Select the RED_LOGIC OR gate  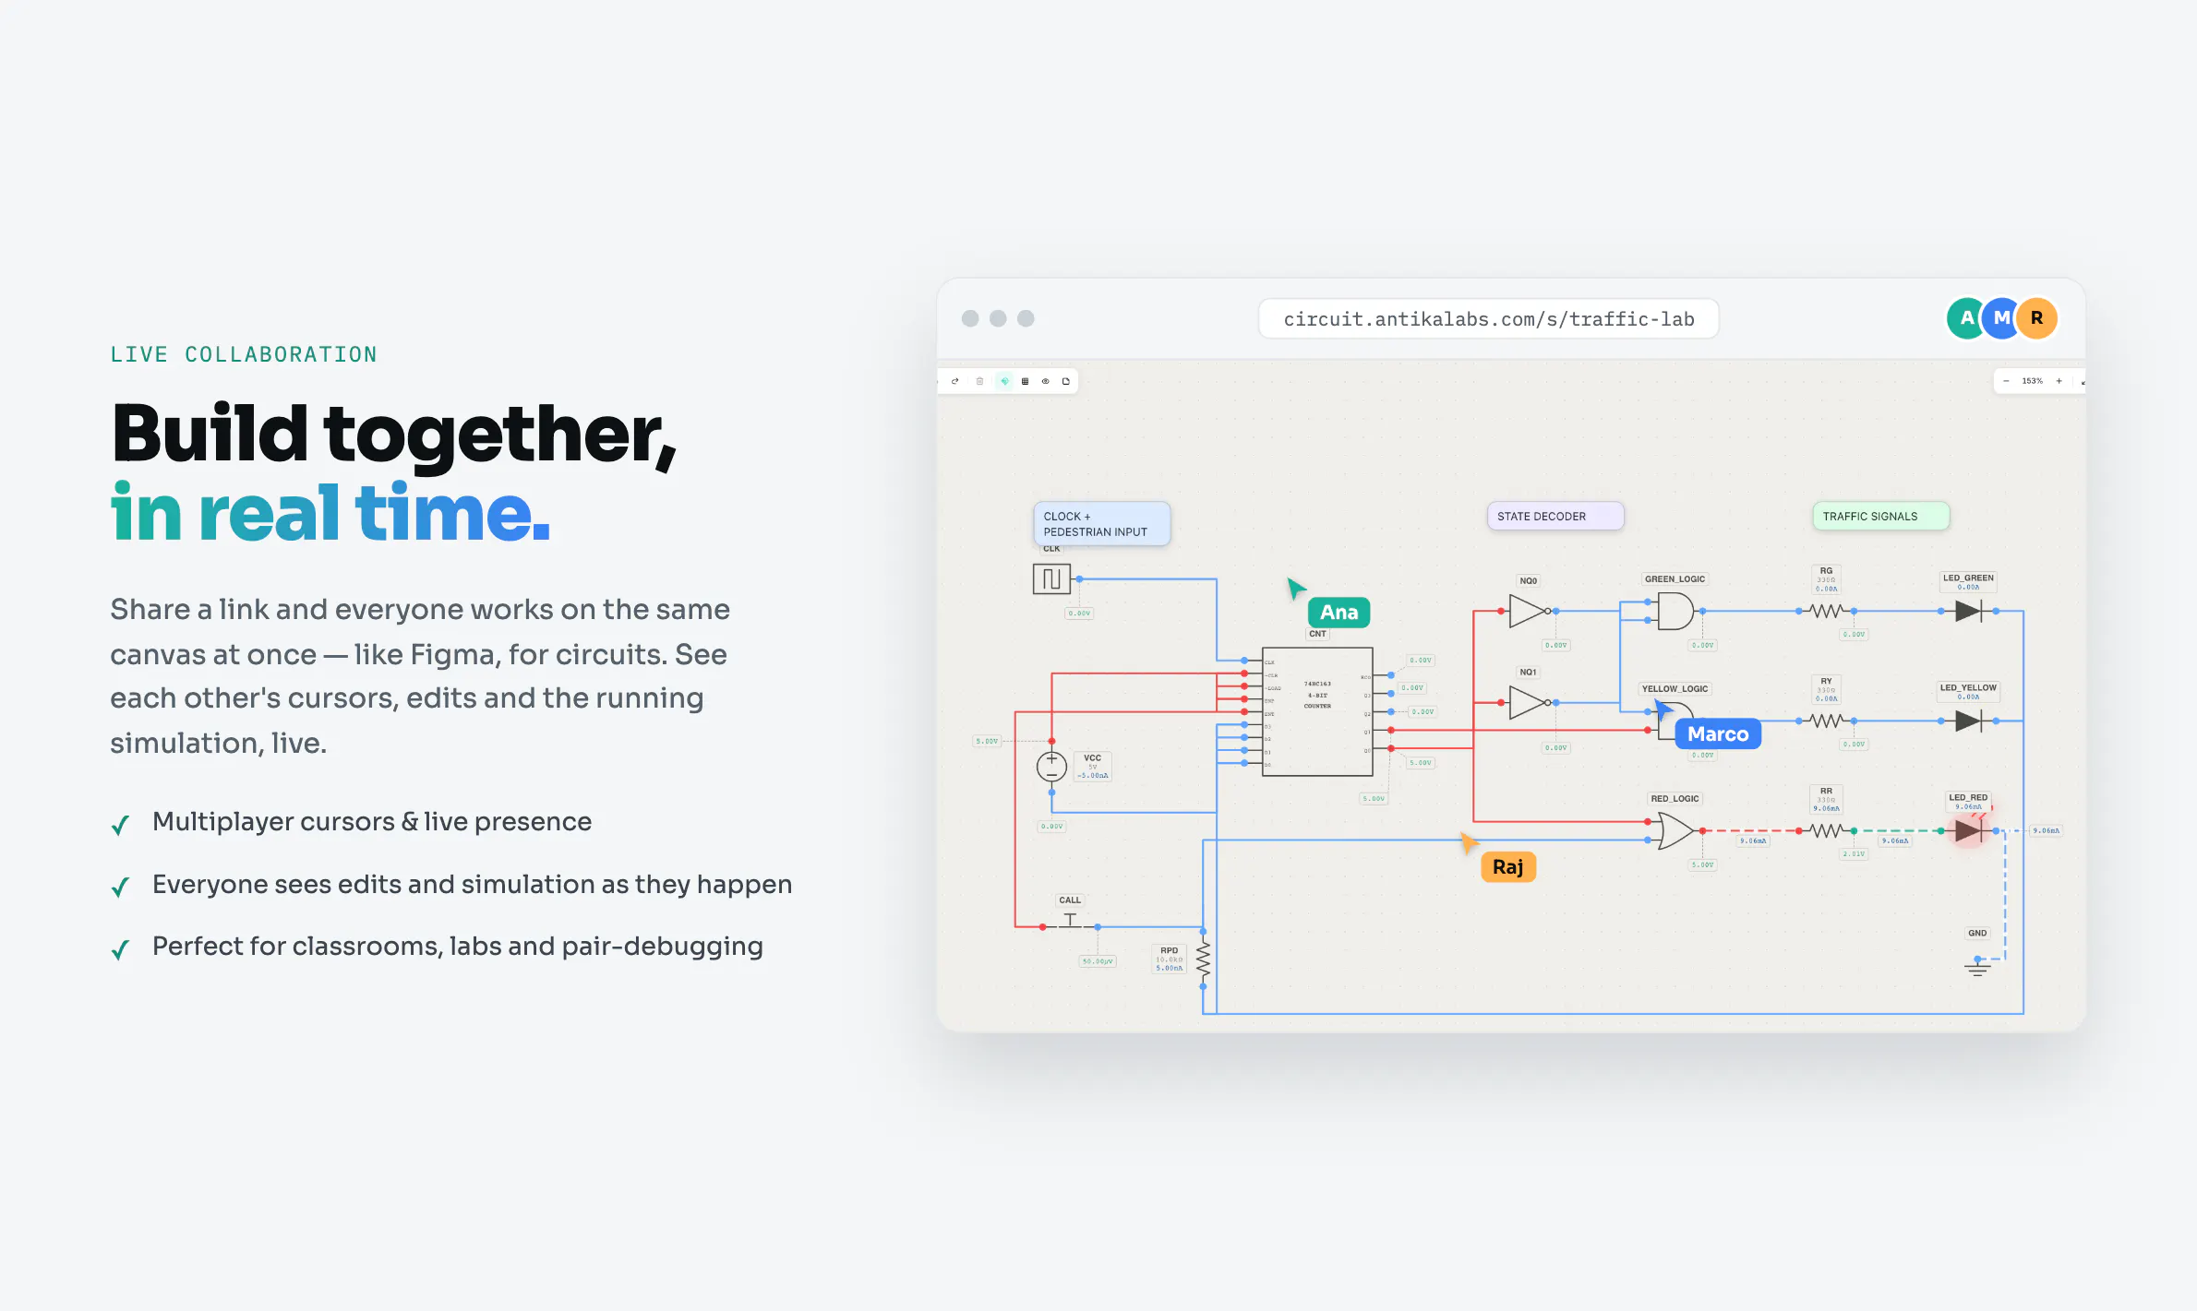coord(1675,830)
